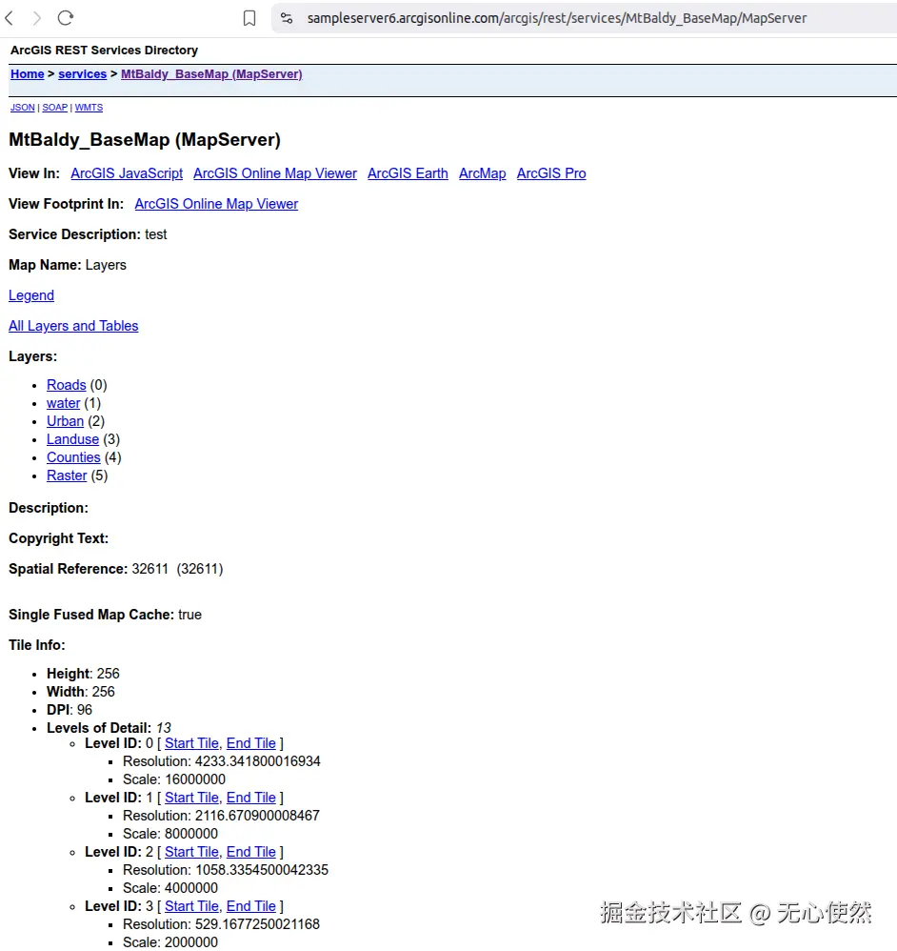
Task: Open Level ID 0 End Tile
Action: (x=251, y=743)
